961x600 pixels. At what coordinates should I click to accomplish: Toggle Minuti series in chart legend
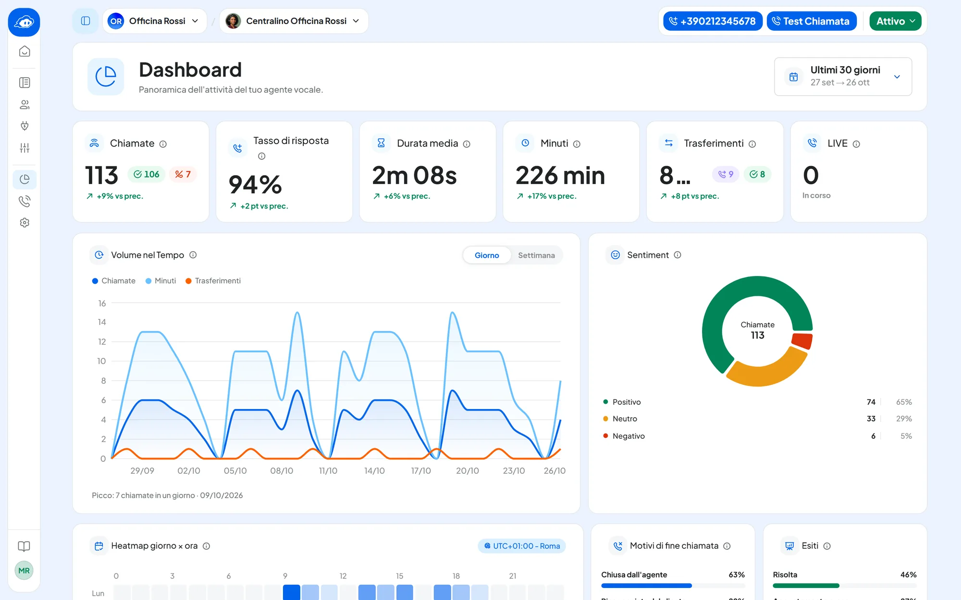[161, 281]
